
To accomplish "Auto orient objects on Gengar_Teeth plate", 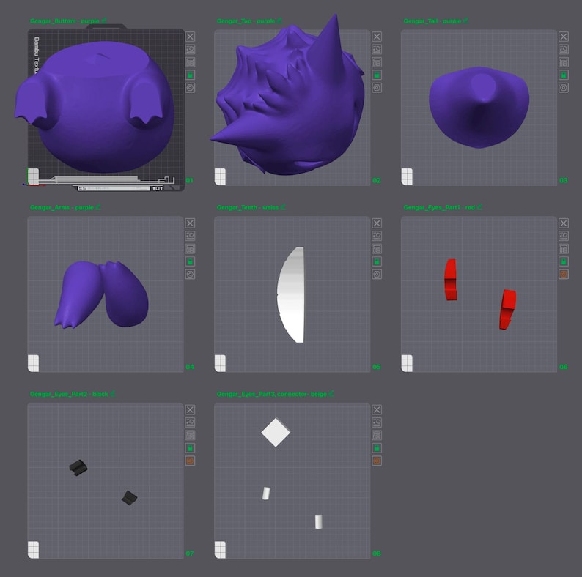I will pyautogui.click(x=377, y=236).
